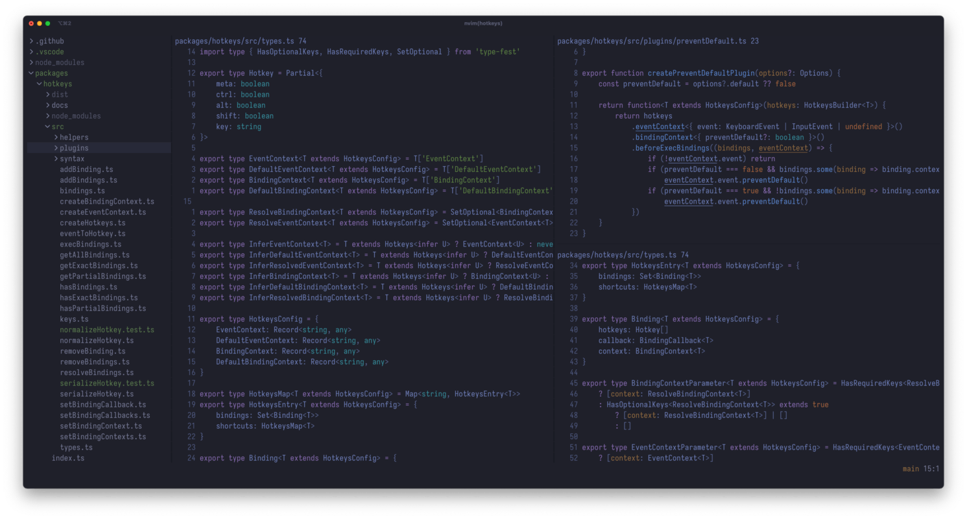Click 'export type HotkeysMap' line
The height and width of the screenshot is (519, 967).
tap(360, 394)
